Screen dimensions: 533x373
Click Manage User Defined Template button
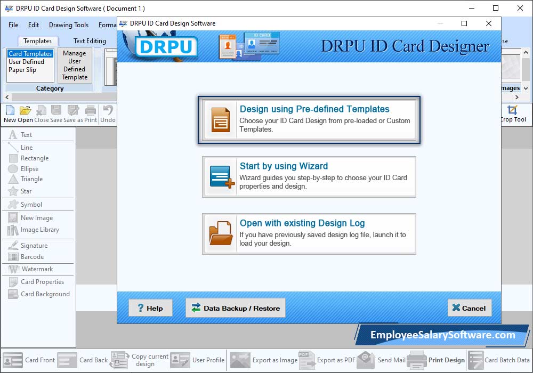pyautogui.click(x=75, y=65)
